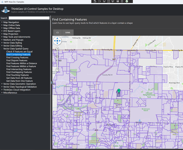The width and height of the screenshot is (183, 150).
Task: Click the accessibility figure icon in debug toolbar
Action: point(122,1)
